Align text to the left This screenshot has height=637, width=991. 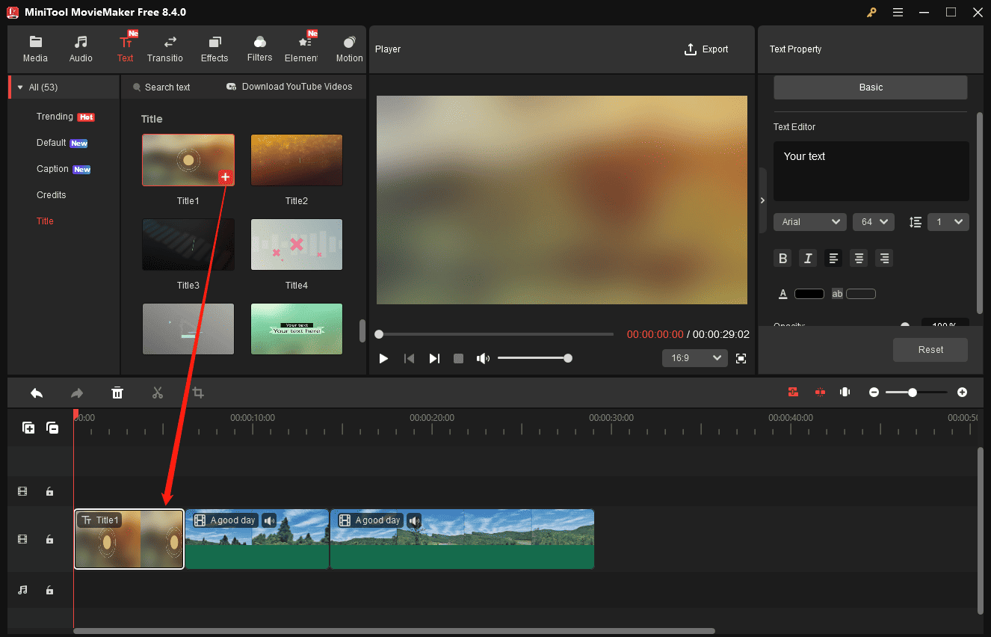point(834,259)
